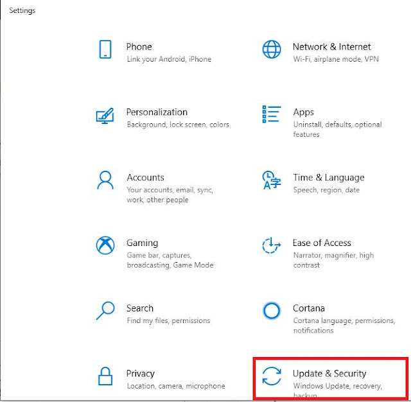The image size is (411, 402).
Task: Open the Time & Language icon
Action: (x=272, y=180)
